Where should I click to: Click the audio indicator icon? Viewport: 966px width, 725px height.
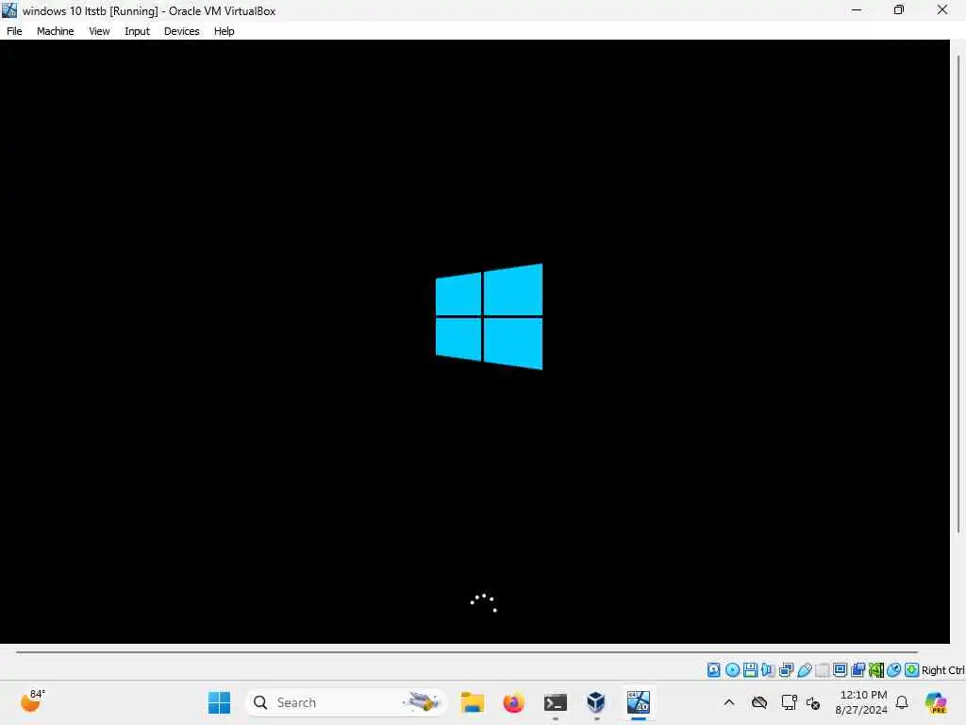click(768, 670)
